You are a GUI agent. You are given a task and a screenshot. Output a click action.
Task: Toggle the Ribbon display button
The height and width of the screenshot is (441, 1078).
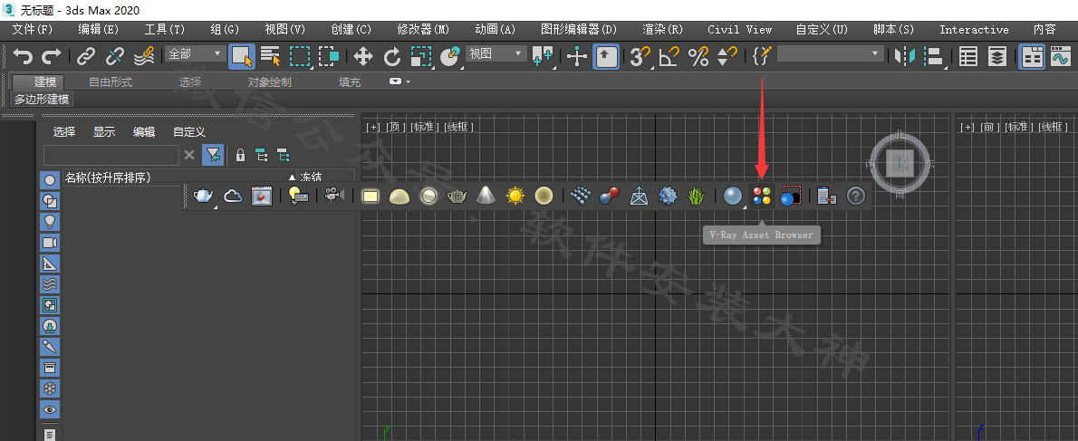1032,56
